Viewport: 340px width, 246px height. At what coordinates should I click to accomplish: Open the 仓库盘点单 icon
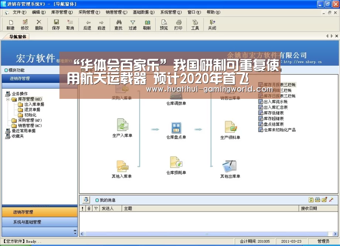[x=176, y=128]
